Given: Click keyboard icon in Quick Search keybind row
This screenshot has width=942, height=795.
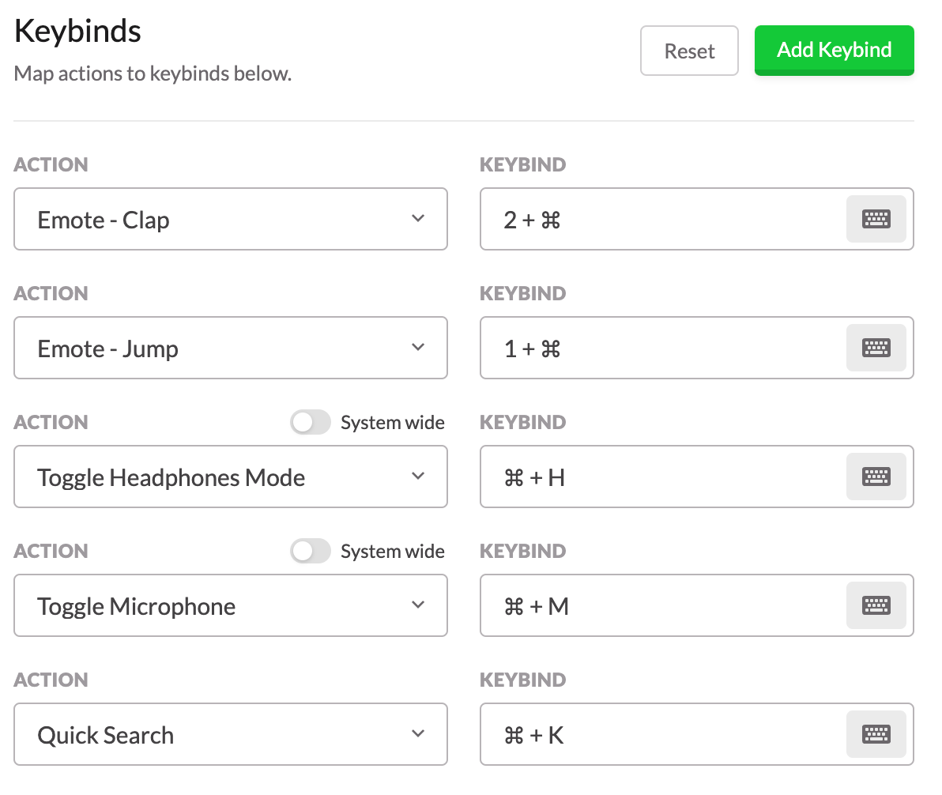Looking at the screenshot, I should (876, 734).
